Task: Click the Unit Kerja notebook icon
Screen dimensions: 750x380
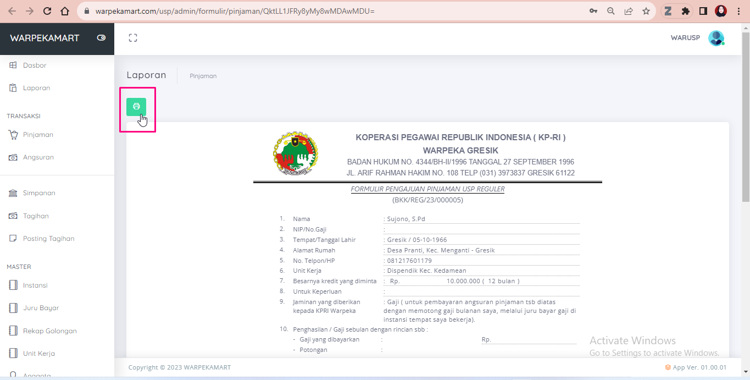Action: (13, 354)
